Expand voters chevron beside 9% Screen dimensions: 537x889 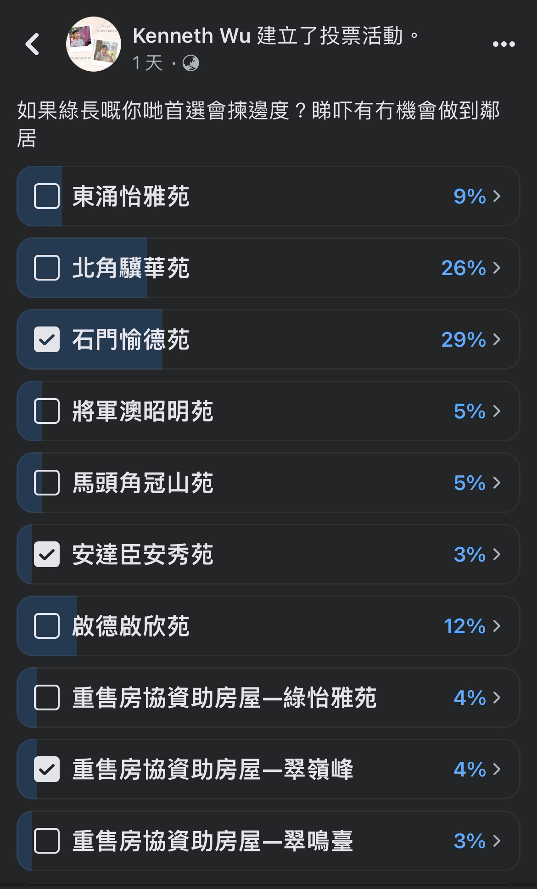[x=497, y=196]
